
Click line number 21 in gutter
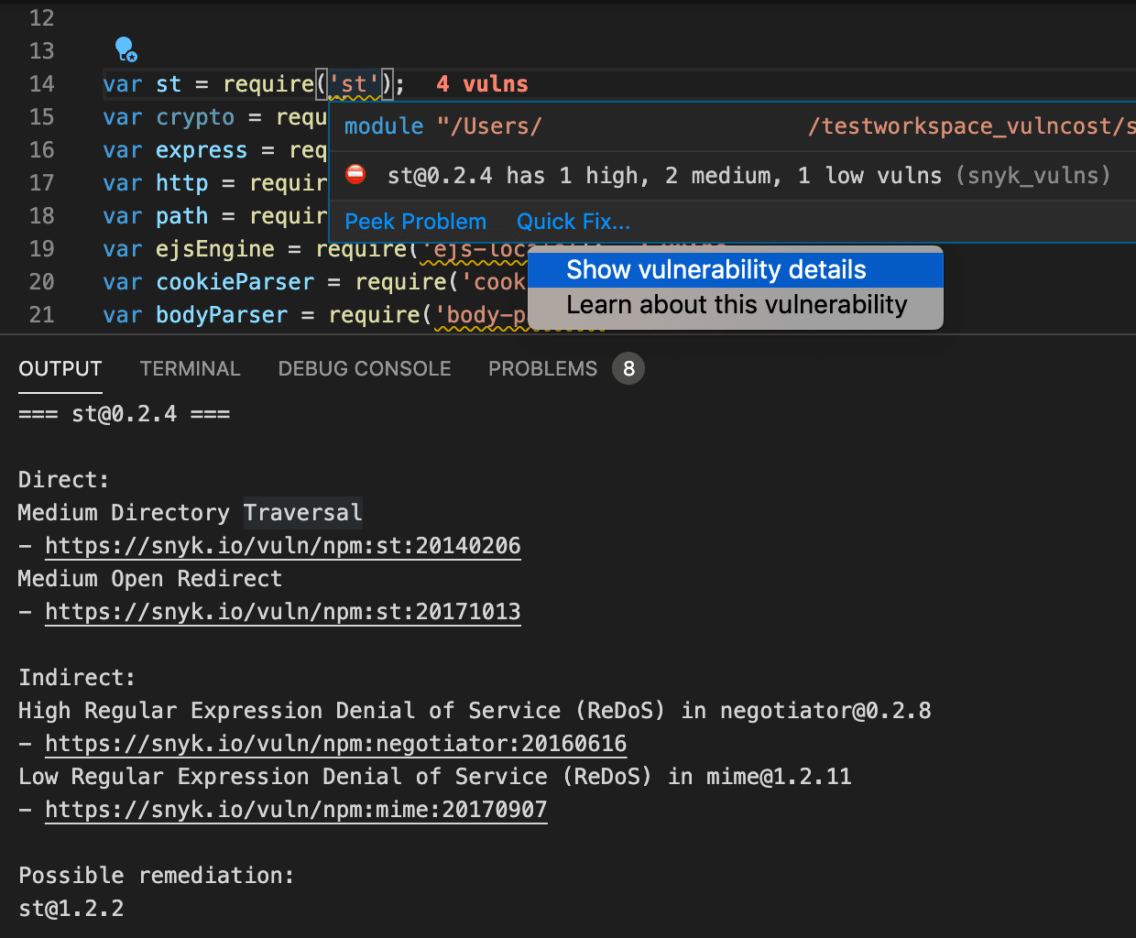click(x=42, y=315)
